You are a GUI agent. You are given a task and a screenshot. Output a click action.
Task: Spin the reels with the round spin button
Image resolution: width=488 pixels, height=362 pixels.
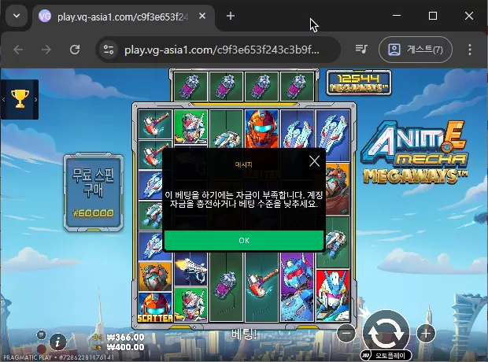[x=386, y=333]
